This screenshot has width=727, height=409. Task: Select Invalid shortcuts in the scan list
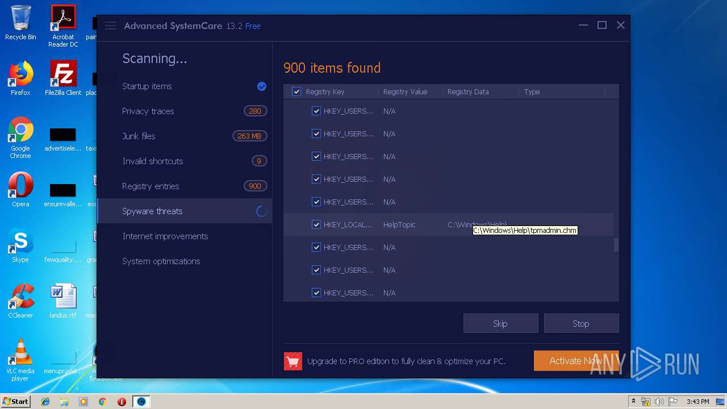[x=185, y=161]
